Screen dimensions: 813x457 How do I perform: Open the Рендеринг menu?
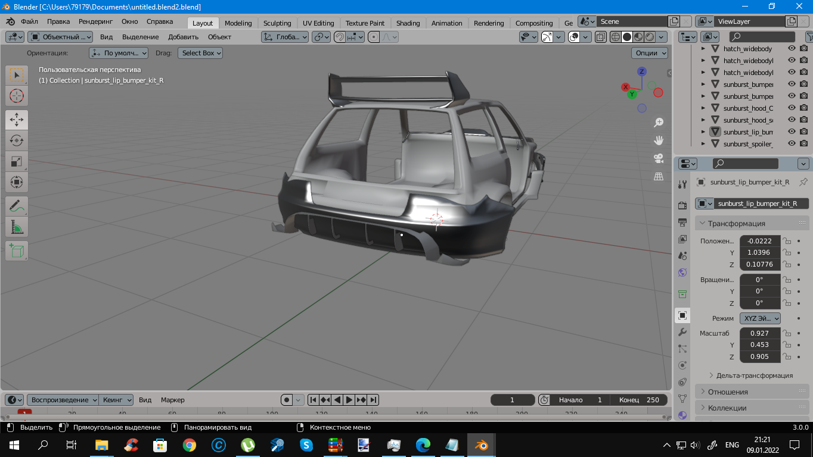[95, 21]
